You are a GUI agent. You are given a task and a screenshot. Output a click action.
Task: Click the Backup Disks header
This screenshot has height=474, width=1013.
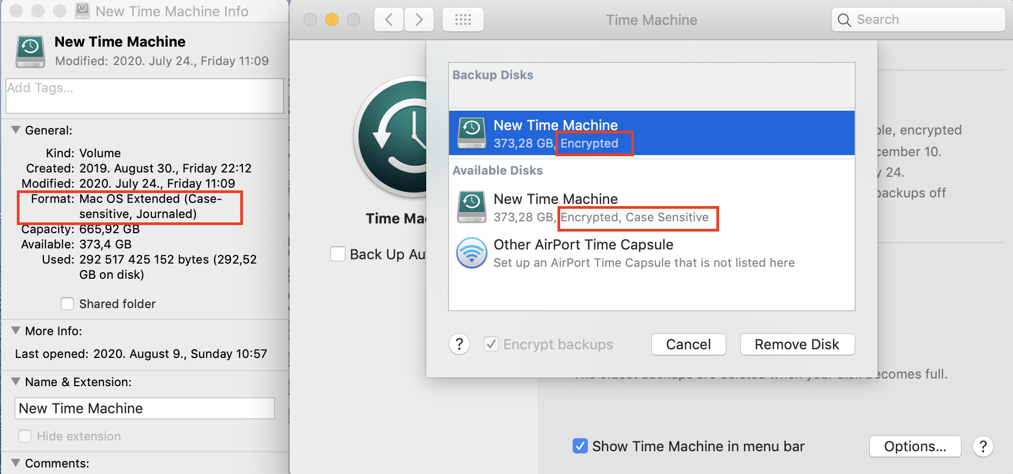[x=493, y=75]
